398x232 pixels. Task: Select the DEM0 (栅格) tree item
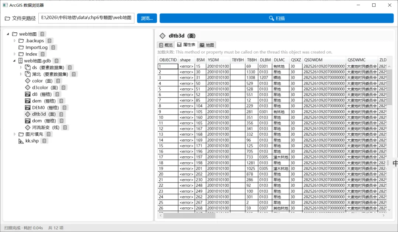click(45, 108)
